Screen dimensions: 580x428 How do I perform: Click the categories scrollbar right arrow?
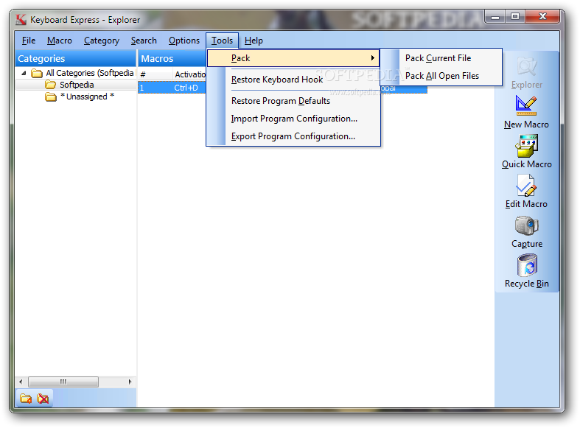coord(130,382)
